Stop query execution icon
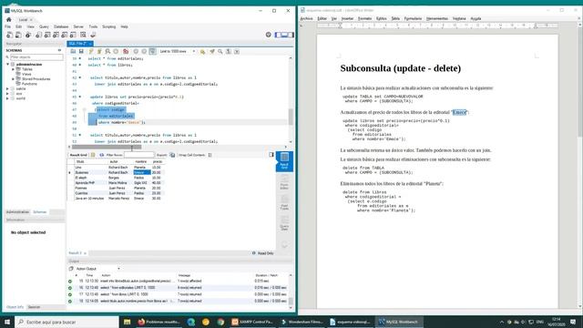The height and width of the screenshot is (328, 583). [116, 51]
